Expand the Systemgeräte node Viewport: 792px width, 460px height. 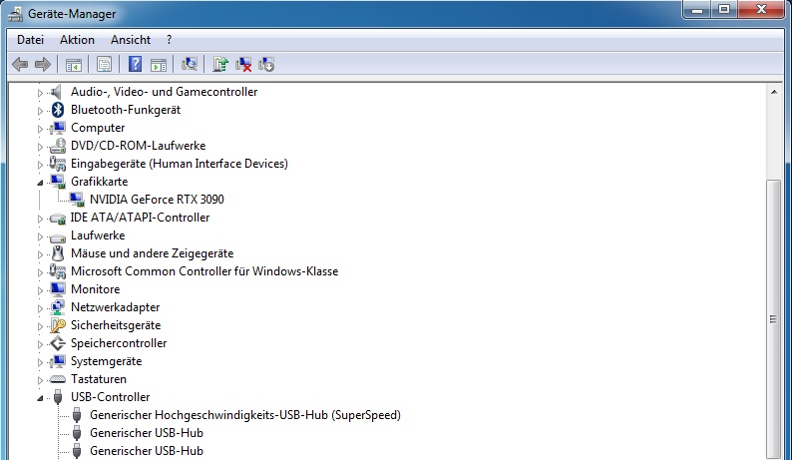point(40,362)
